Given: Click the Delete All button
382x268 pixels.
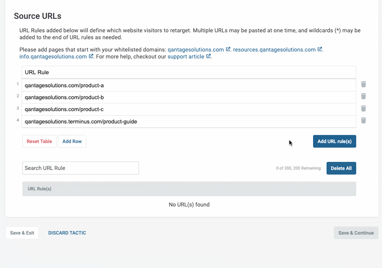Looking at the screenshot, I should click(x=341, y=168).
